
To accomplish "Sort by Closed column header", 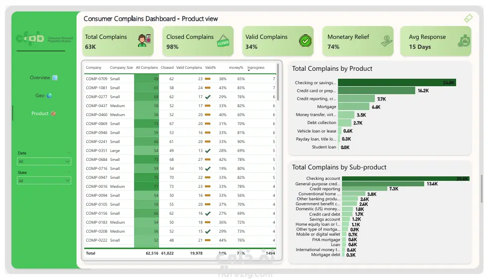I will tap(167, 67).
